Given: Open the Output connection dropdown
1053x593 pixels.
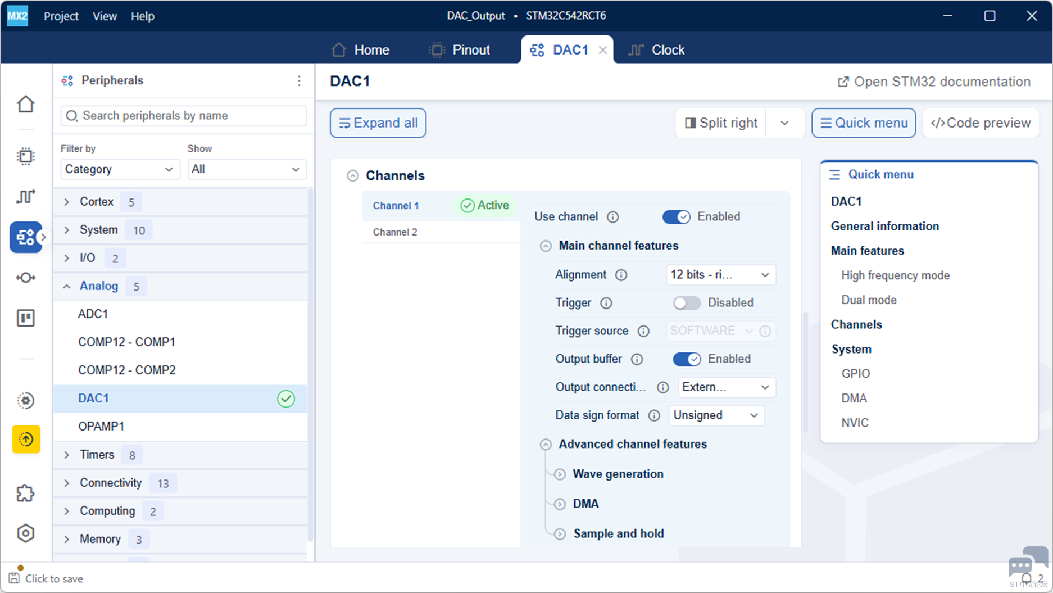Looking at the screenshot, I should click(727, 387).
